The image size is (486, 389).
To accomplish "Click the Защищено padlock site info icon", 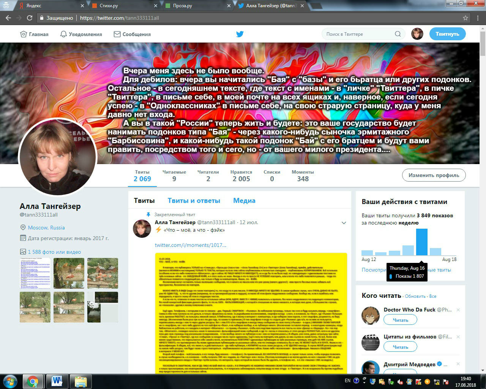I will pos(42,18).
